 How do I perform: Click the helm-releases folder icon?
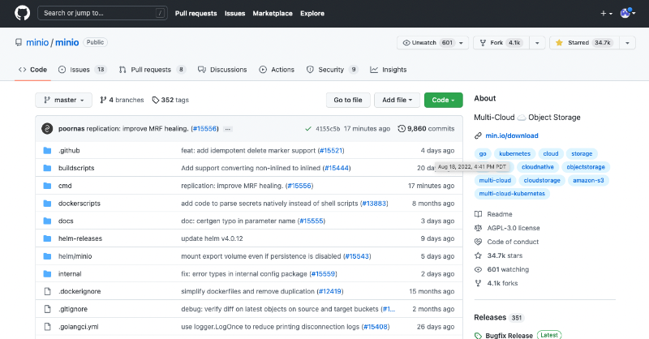(47, 238)
